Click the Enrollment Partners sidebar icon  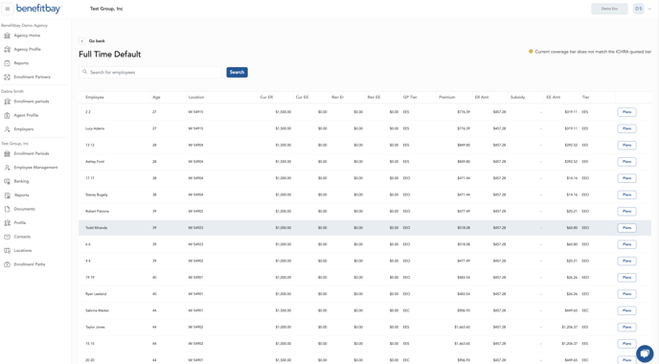(x=7, y=77)
